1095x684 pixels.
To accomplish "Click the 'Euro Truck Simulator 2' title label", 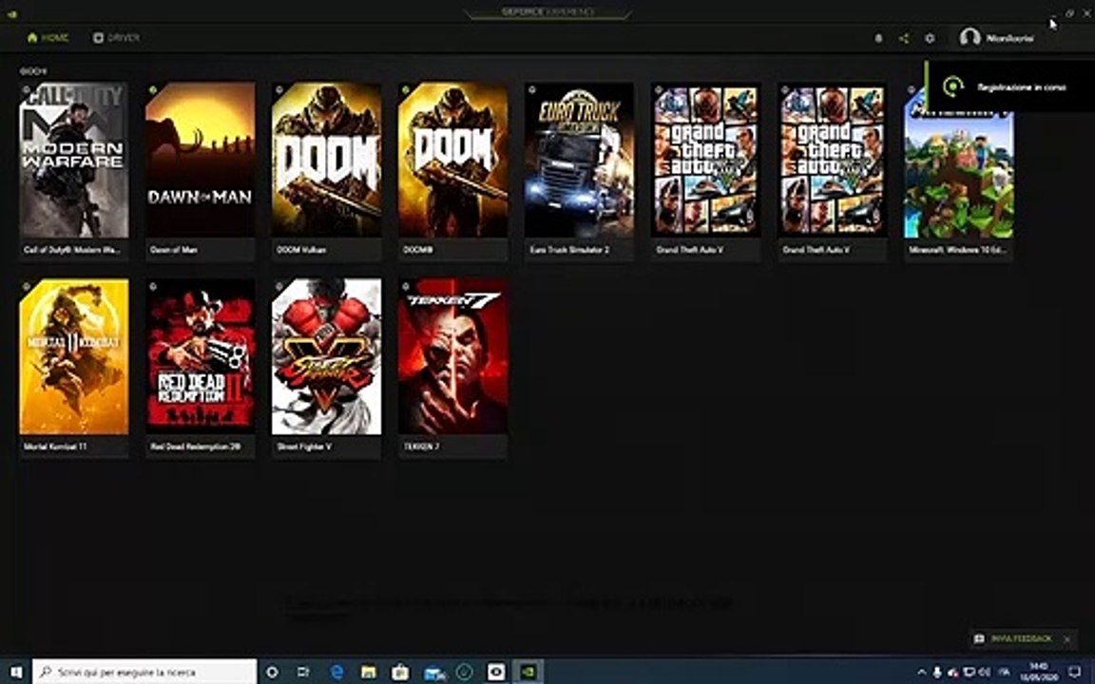I will [569, 249].
